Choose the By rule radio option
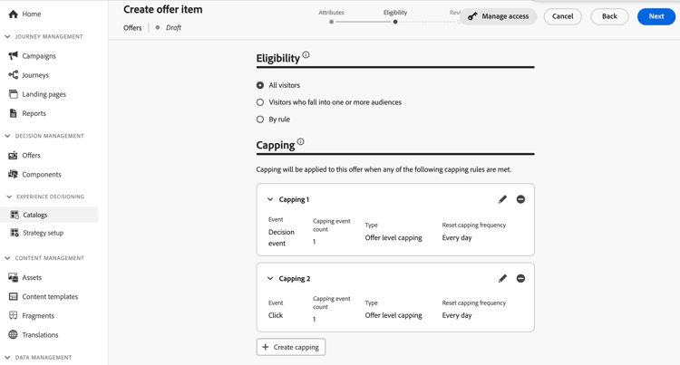680x365 pixels. coord(260,120)
